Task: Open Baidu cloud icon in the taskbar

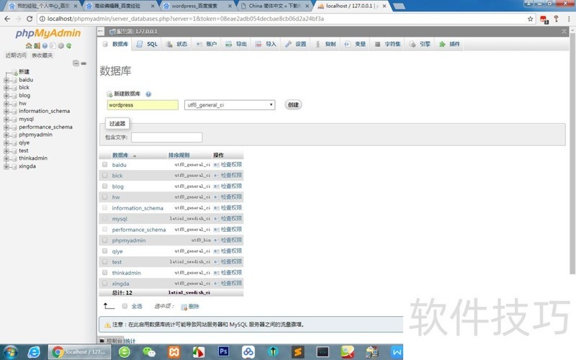Action: pyautogui.click(x=248, y=352)
